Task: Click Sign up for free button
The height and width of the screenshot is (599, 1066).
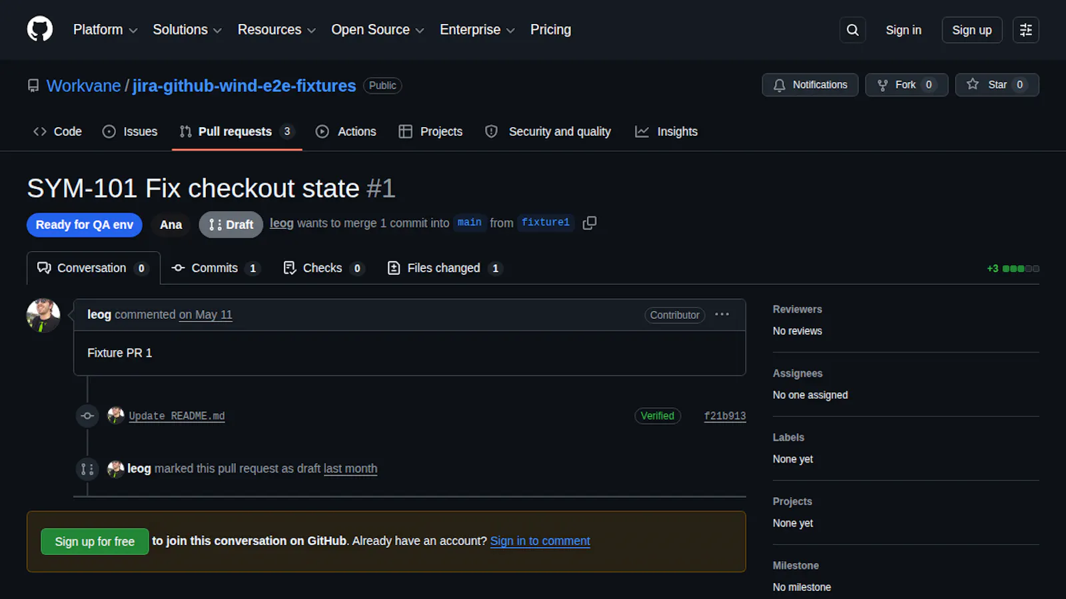Action: 95,542
